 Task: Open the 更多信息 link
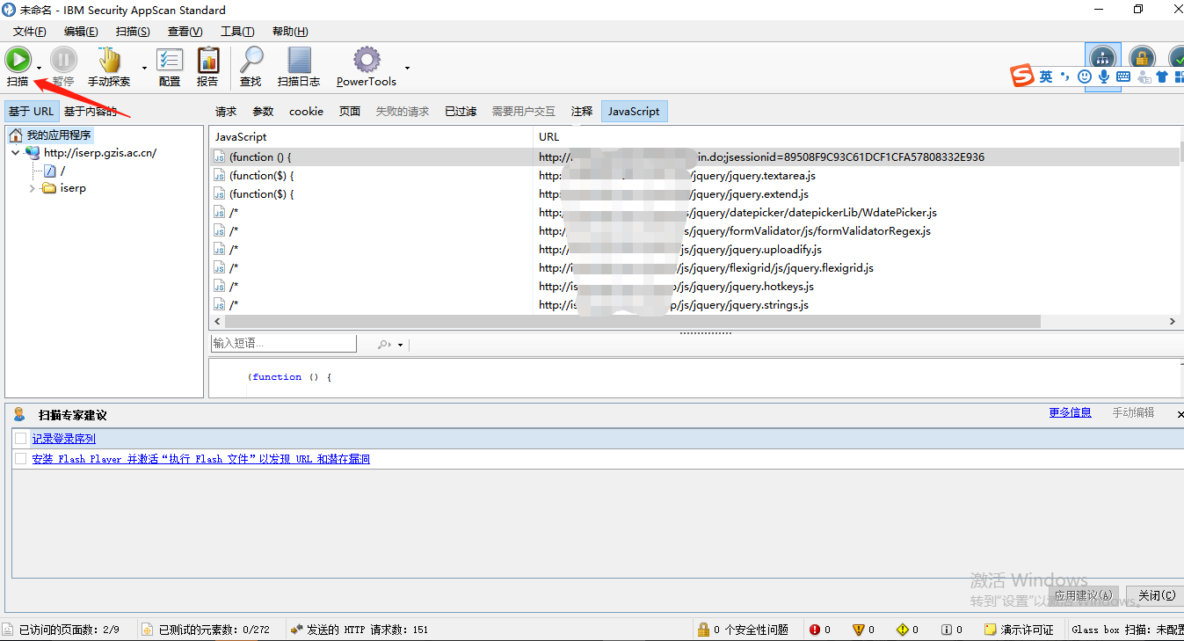1070,412
